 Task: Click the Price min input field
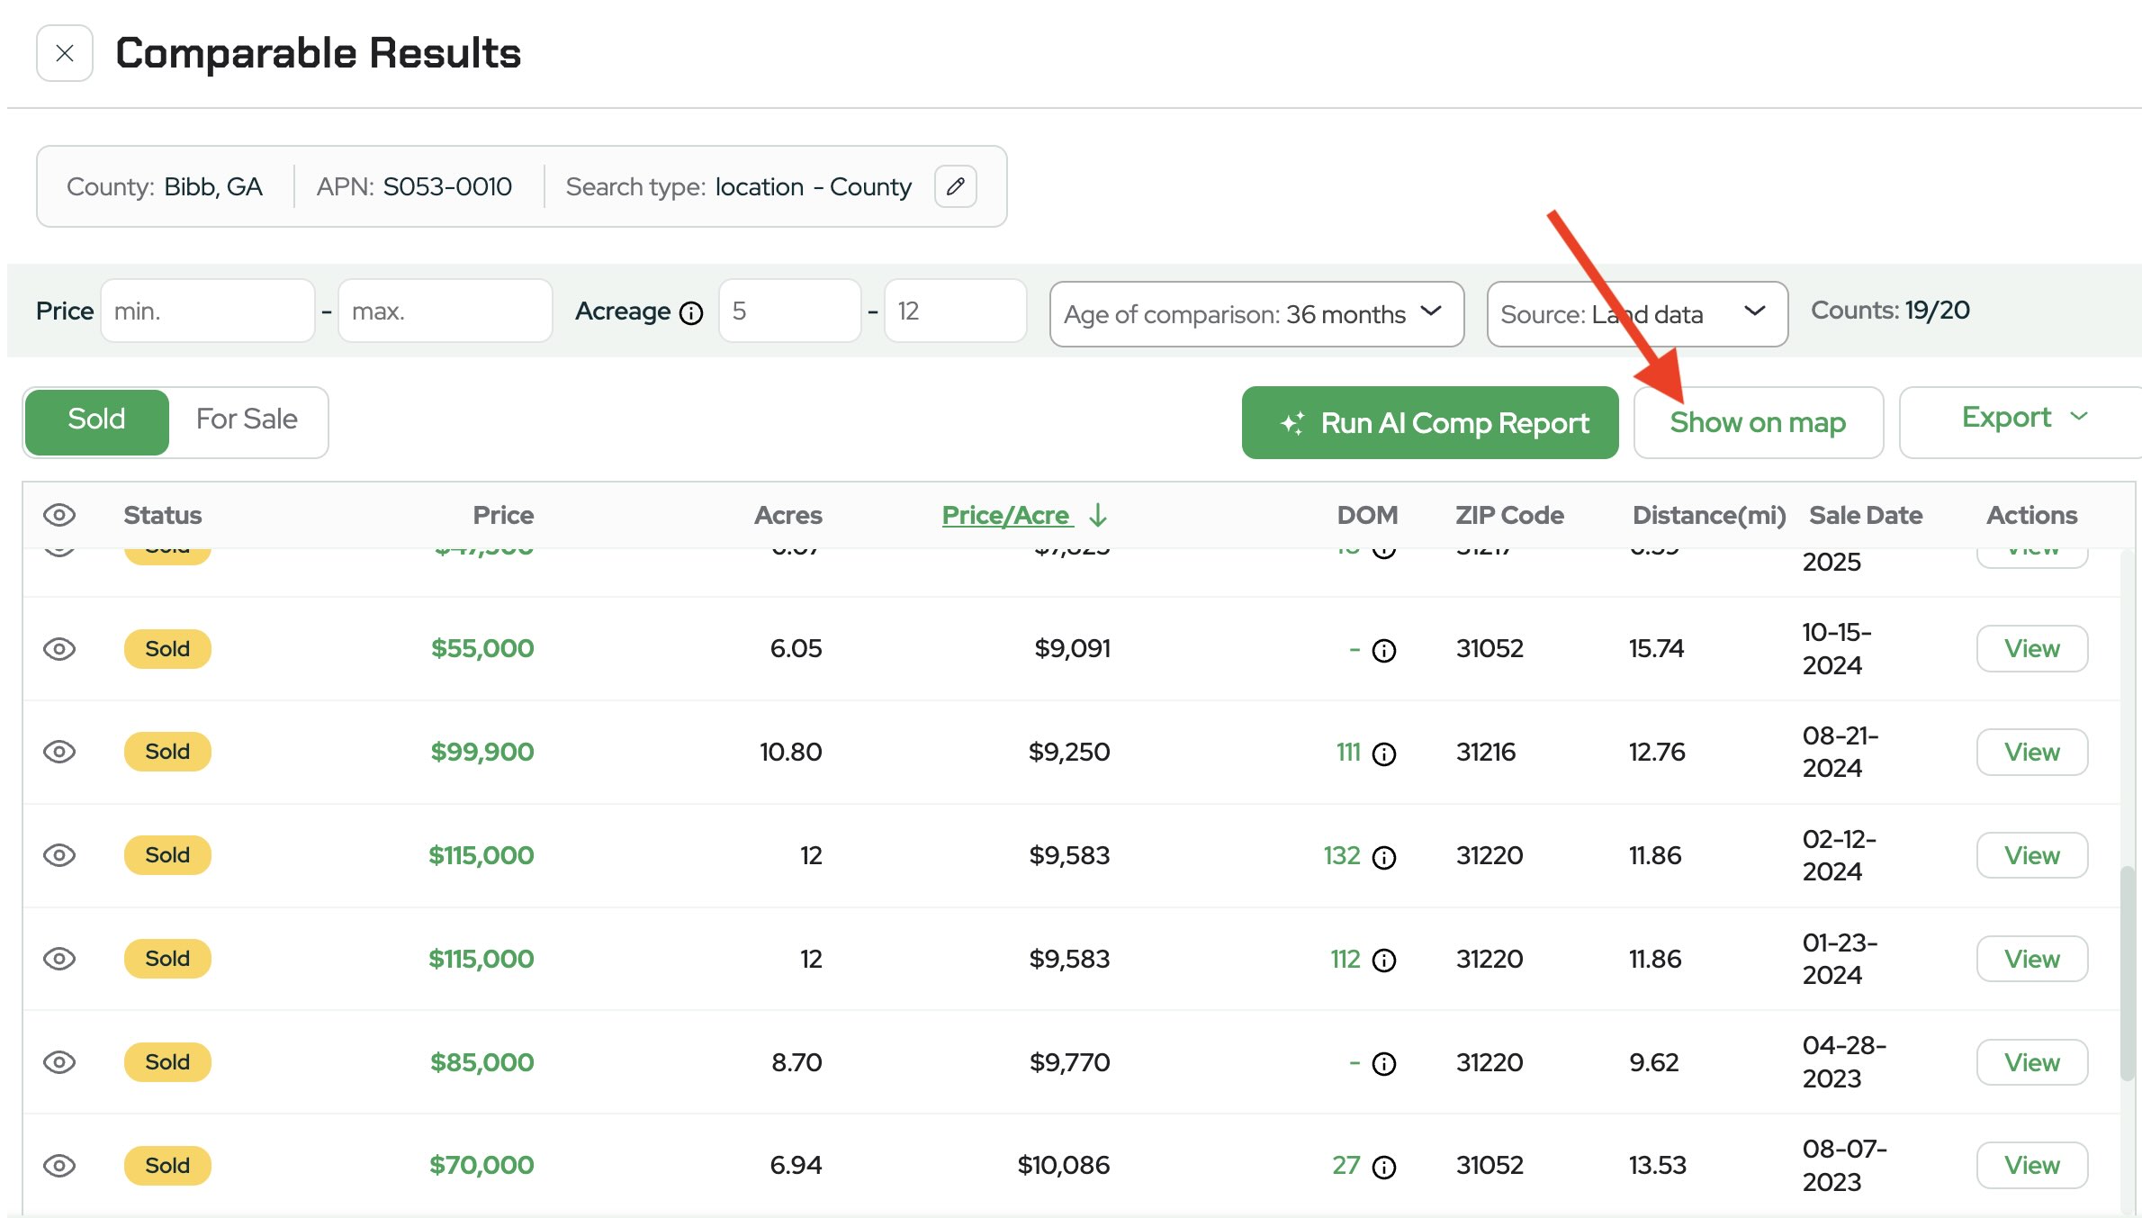[x=208, y=311]
